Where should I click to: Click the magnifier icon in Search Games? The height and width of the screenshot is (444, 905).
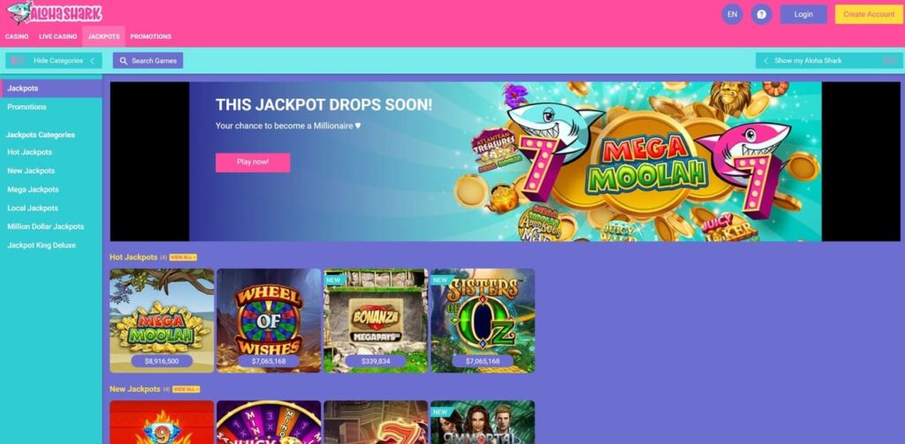(x=123, y=61)
